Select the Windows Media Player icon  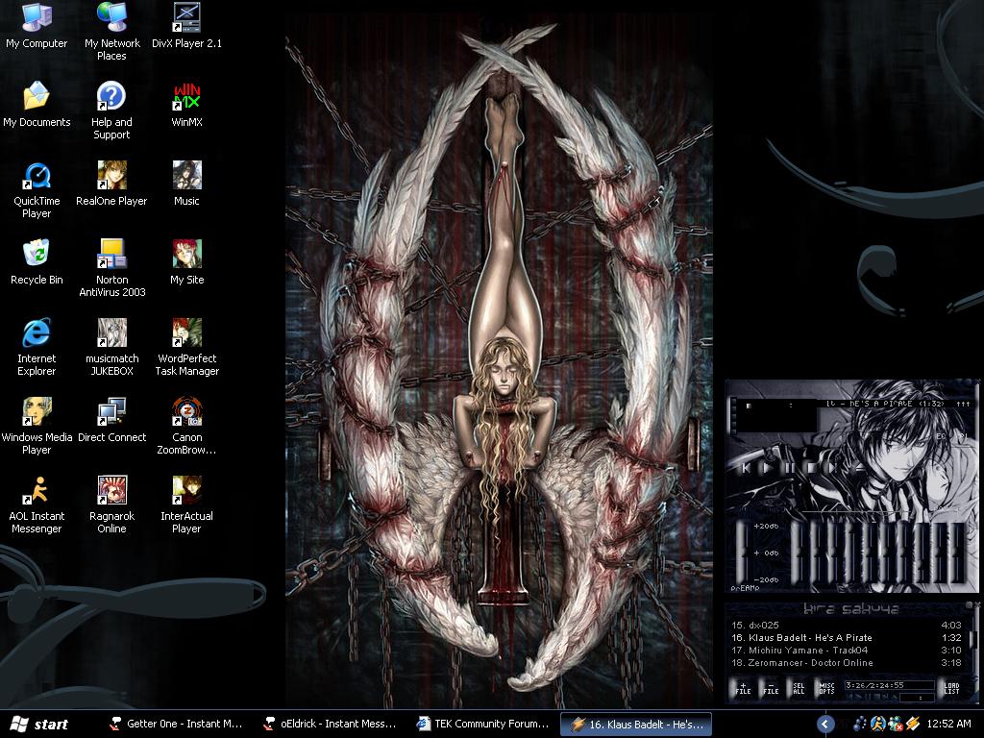[x=37, y=426]
